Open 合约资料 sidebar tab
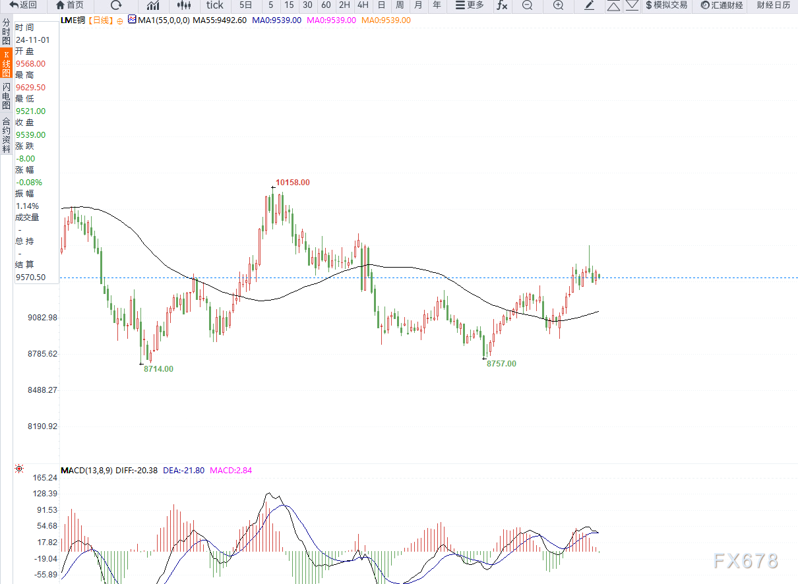 point(6,134)
